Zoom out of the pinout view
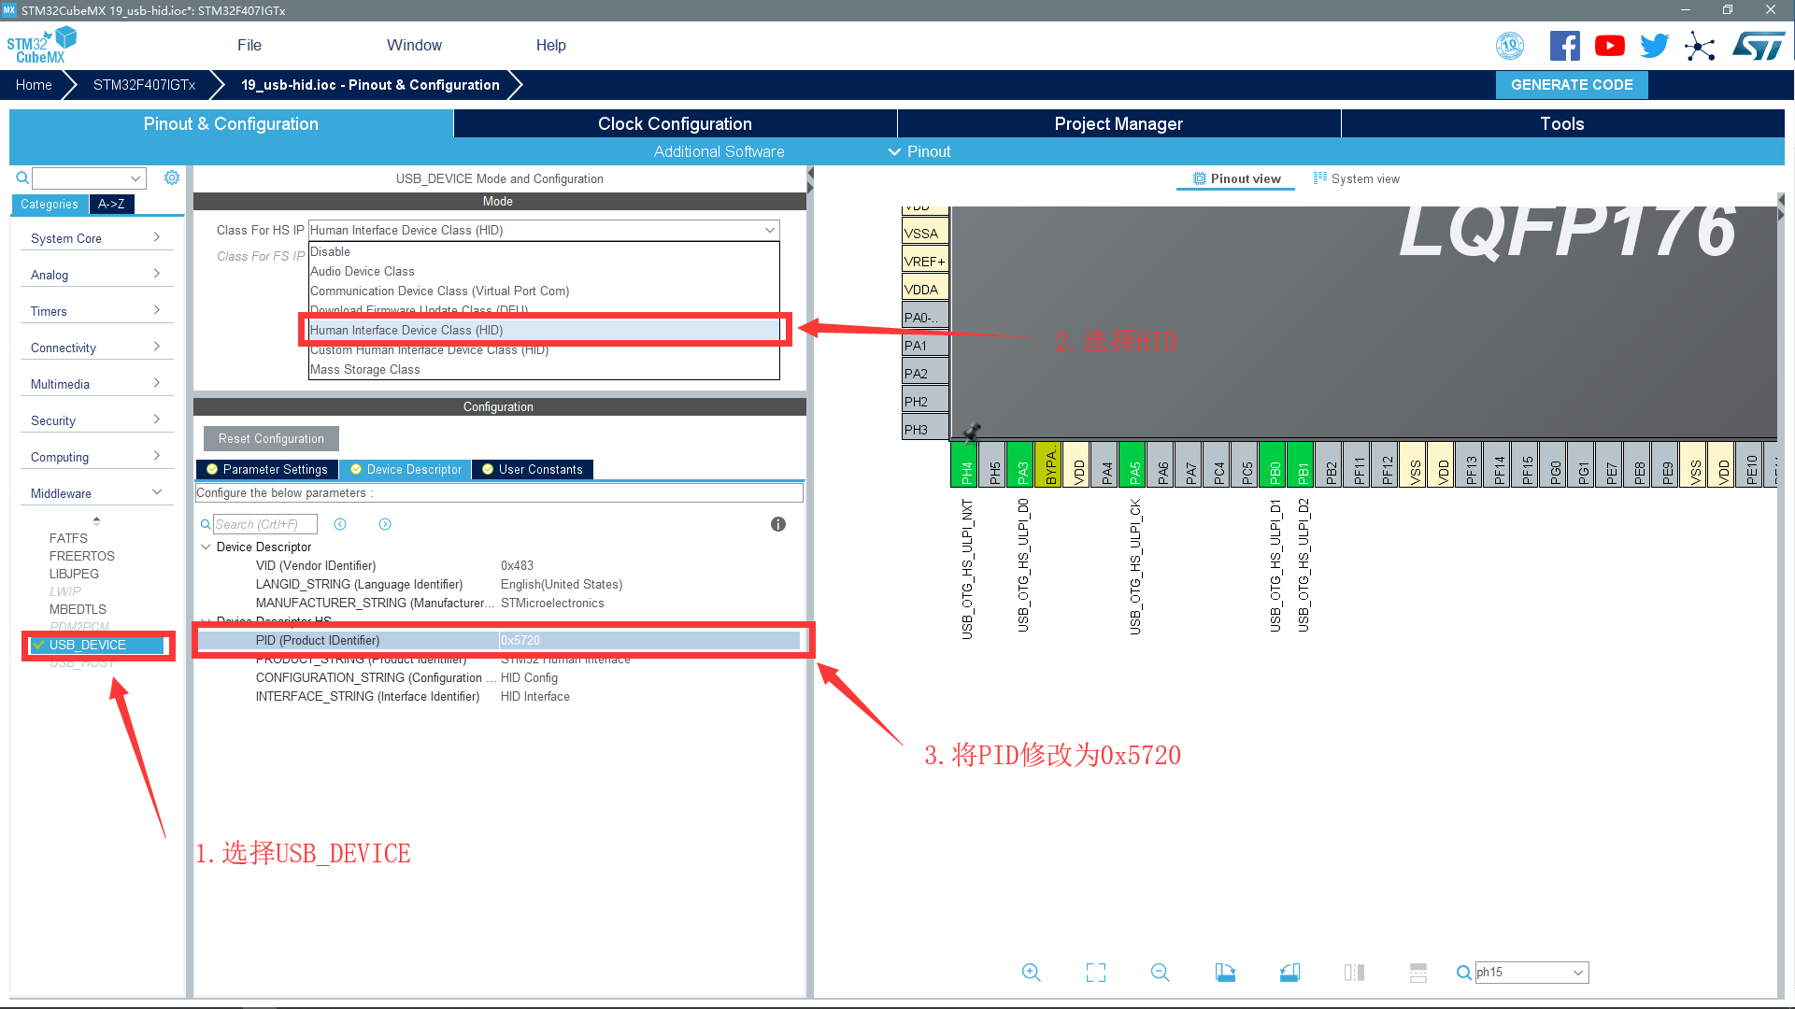Viewport: 1795px width, 1009px height. (1160, 973)
